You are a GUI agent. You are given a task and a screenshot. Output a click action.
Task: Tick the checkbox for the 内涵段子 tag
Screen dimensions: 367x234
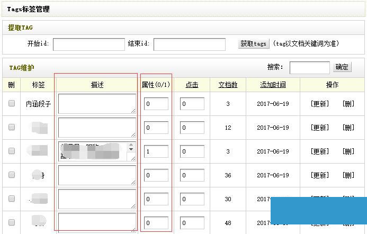(12, 104)
